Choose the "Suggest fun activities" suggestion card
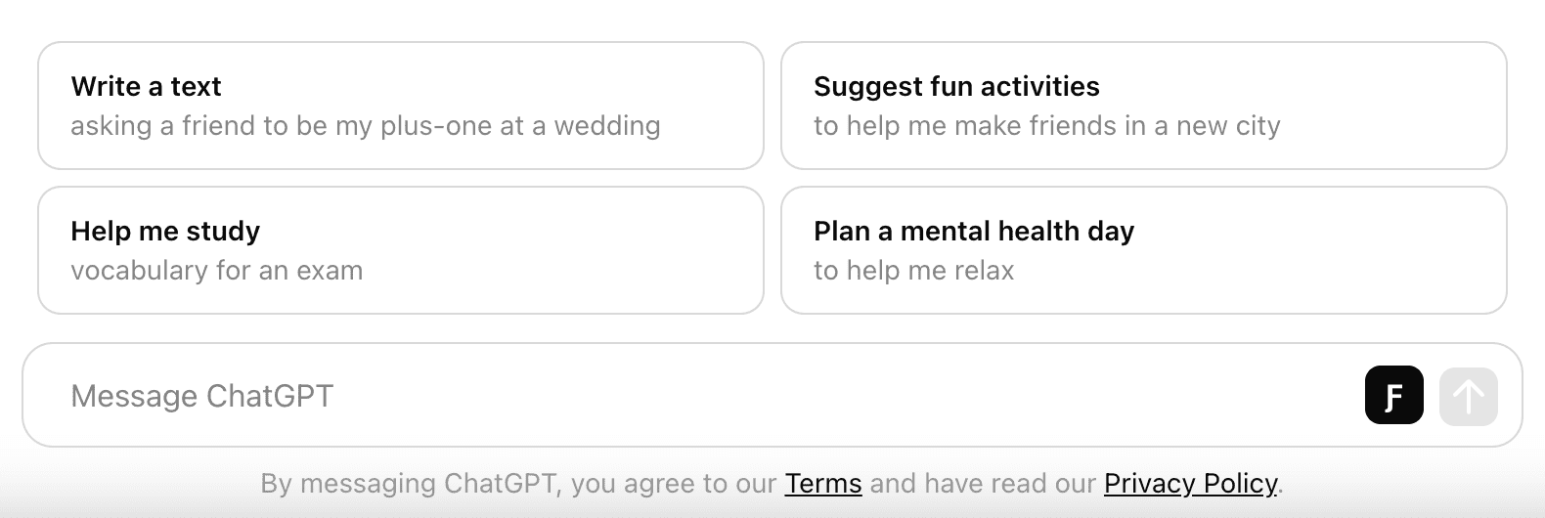 1143,106
